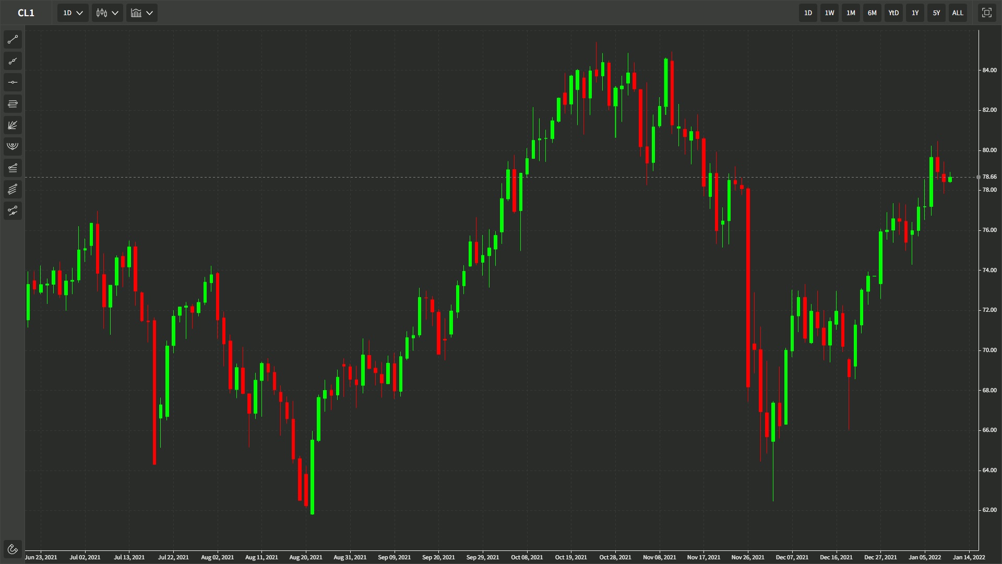Set time range to YtD

click(x=893, y=13)
